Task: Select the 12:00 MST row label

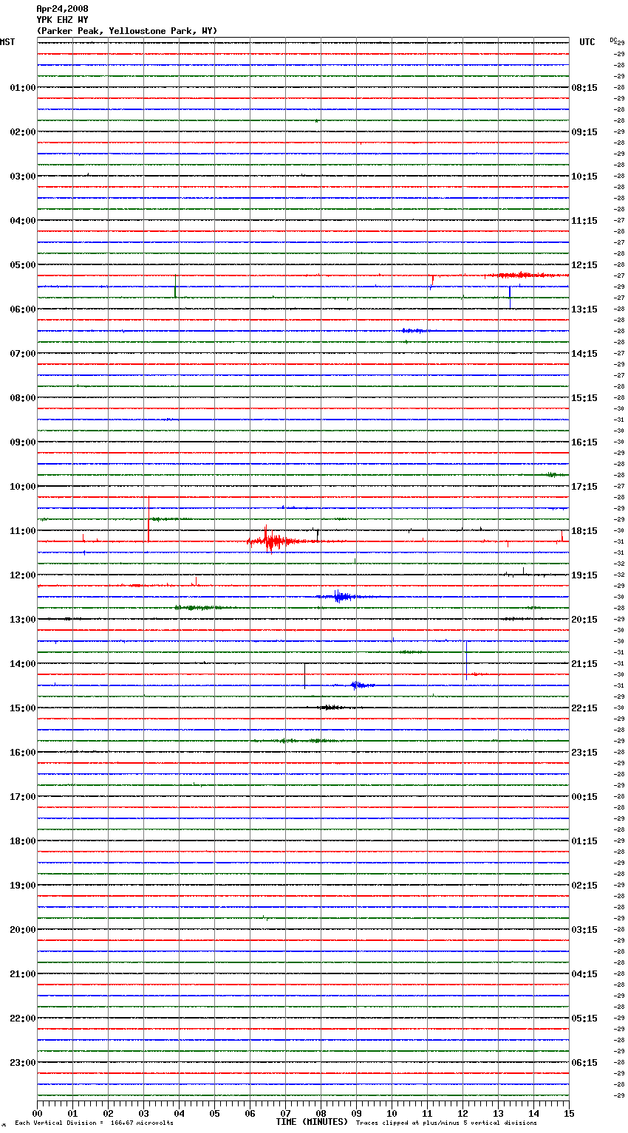Action: click(x=23, y=575)
